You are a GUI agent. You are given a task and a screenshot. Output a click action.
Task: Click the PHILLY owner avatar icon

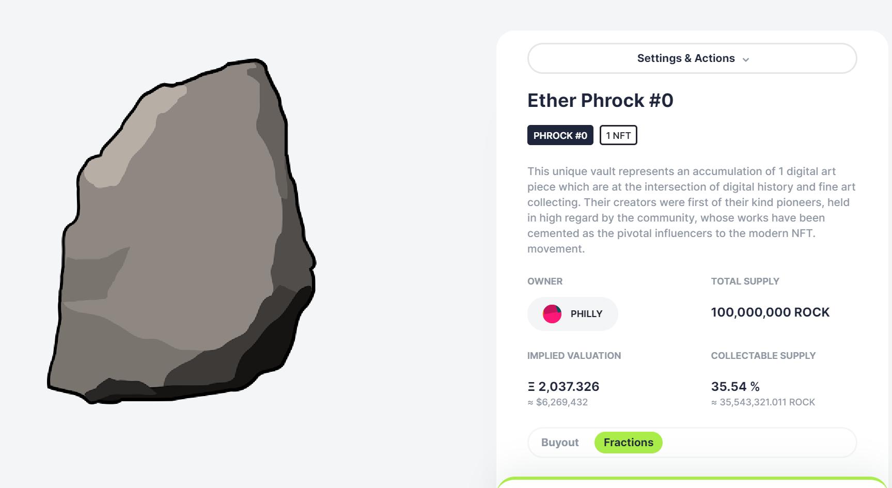tap(552, 314)
